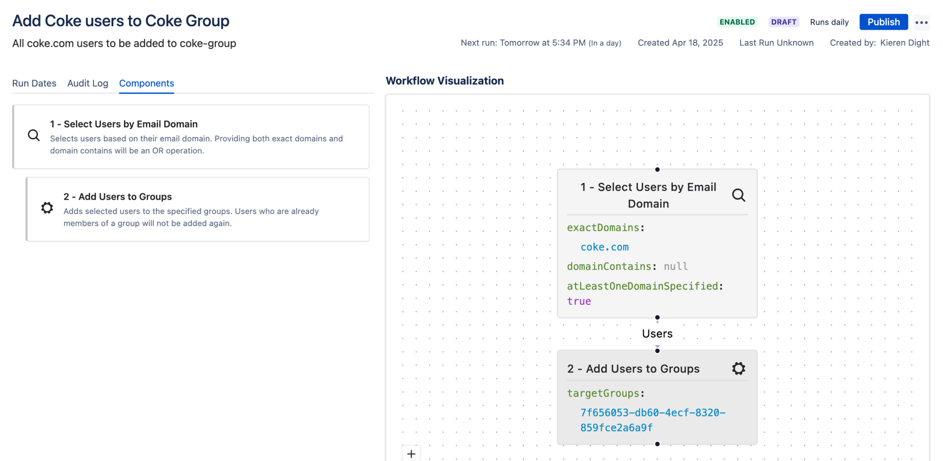Click the search icon in component 1 card
This screenshot has height=461, width=943.
(34, 135)
